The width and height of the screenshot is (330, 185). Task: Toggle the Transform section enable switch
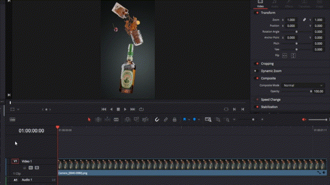point(257,13)
